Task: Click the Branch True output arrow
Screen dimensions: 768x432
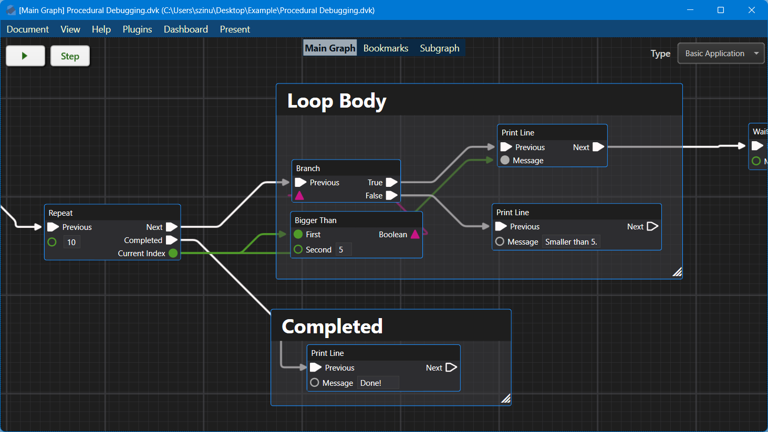Action: pyautogui.click(x=392, y=182)
